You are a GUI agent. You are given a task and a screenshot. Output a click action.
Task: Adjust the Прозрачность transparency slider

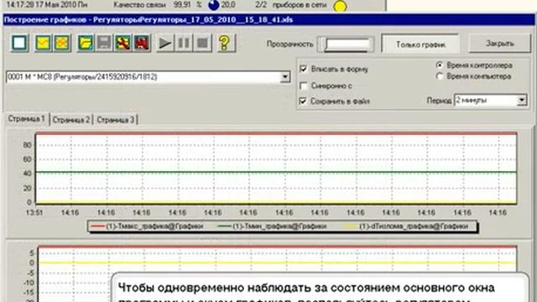[346, 44]
